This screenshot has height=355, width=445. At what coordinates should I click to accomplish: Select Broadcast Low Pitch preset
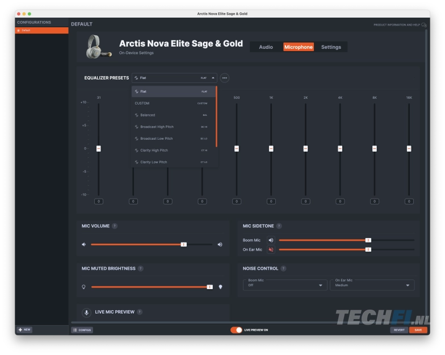pos(174,139)
